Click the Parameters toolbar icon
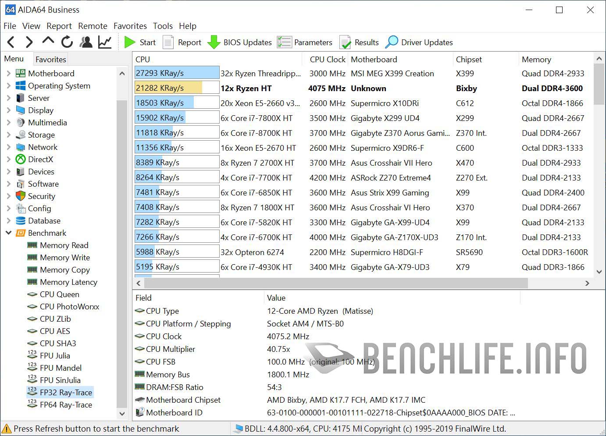Screen dimensions: 606x436 pyautogui.click(x=284, y=42)
